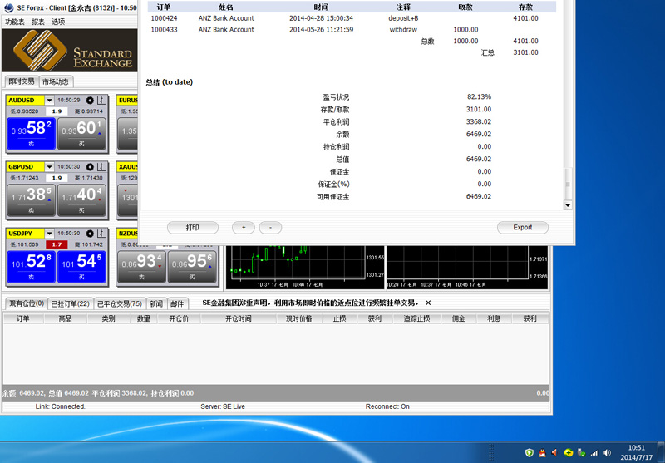665x463 pixels.
Task: Open the chart icon on AUDUSD panel
Action: click(x=101, y=101)
